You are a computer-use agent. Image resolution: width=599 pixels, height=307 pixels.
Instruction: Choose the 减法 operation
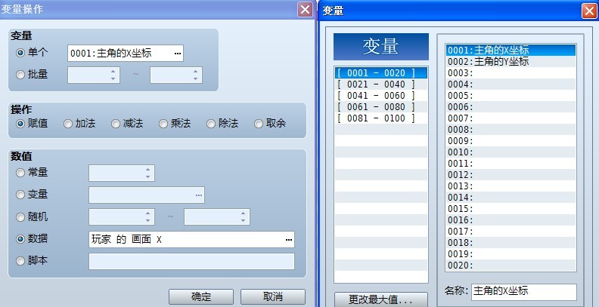[x=116, y=124]
